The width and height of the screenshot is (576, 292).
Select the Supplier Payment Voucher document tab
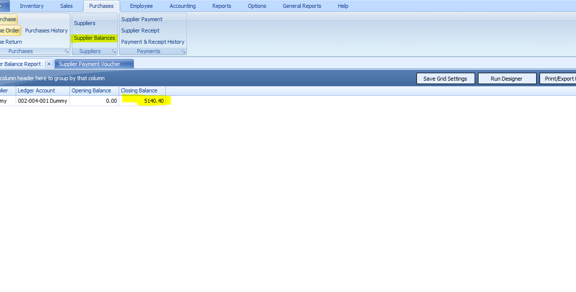pos(90,64)
